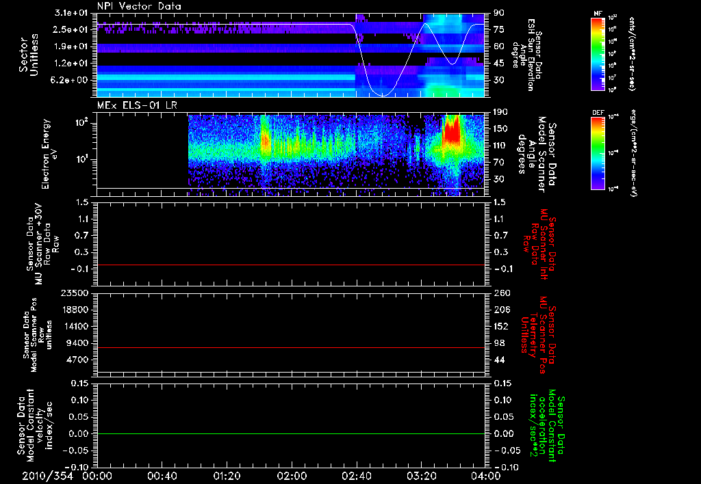Screen dimensions: 701x484
Task: Click the '110' scanner angle tick value
Action: pos(500,146)
